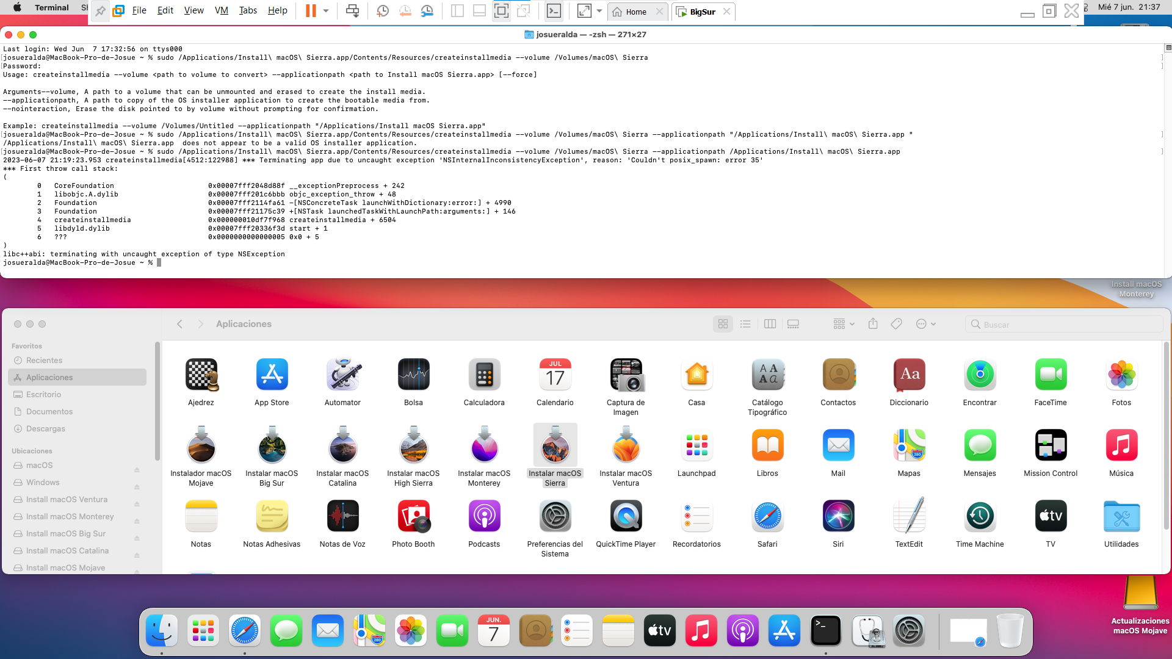Click the Finder share toolbar icon

point(873,324)
